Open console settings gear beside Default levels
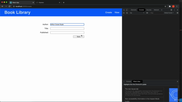Screen dimensions: 182x102 coord(177,13)
